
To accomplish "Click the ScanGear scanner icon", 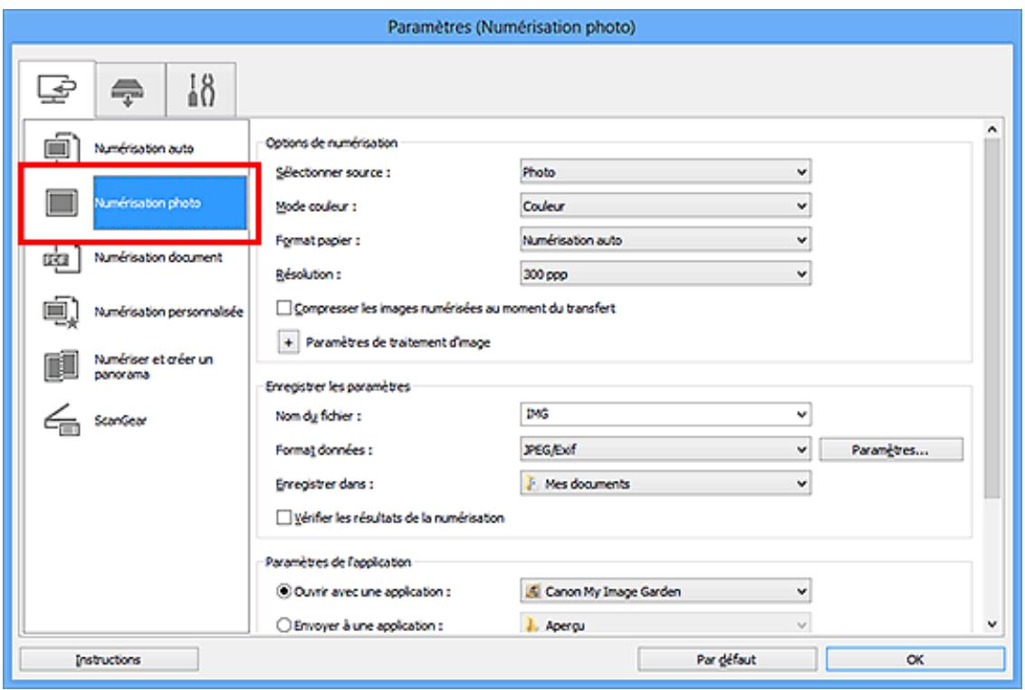I will point(61,420).
